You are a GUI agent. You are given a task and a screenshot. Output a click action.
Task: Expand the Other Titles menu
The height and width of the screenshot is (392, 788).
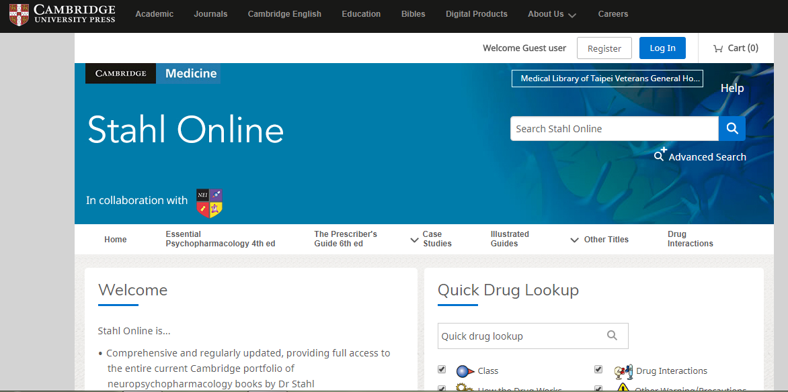coord(600,240)
